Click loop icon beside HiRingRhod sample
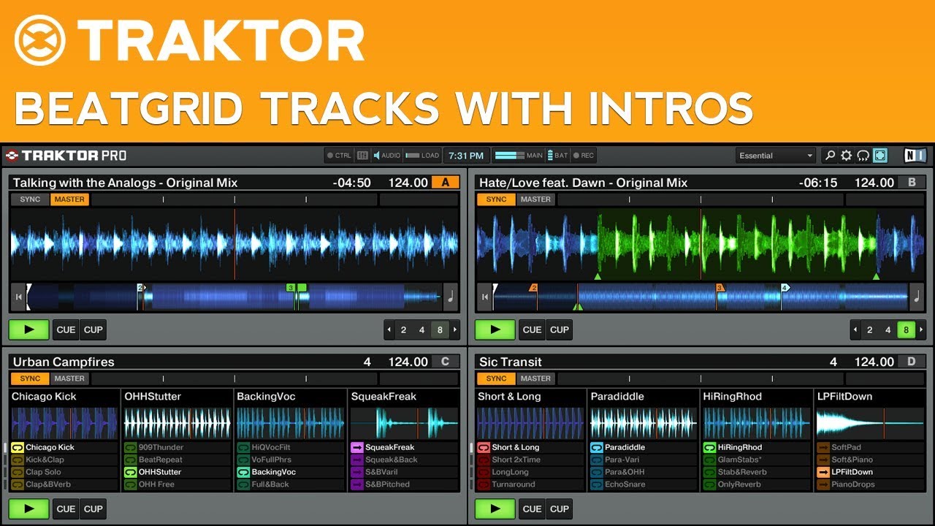This screenshot has width=935, height=526. coord(710,447)
